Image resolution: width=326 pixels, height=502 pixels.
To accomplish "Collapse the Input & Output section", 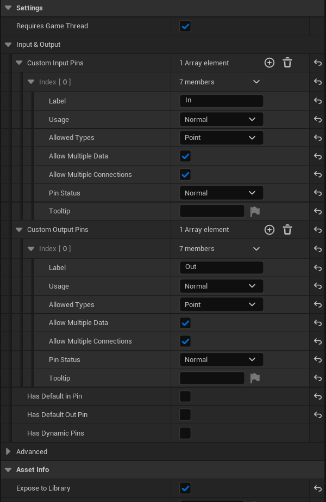I will [x=8, y=45].
